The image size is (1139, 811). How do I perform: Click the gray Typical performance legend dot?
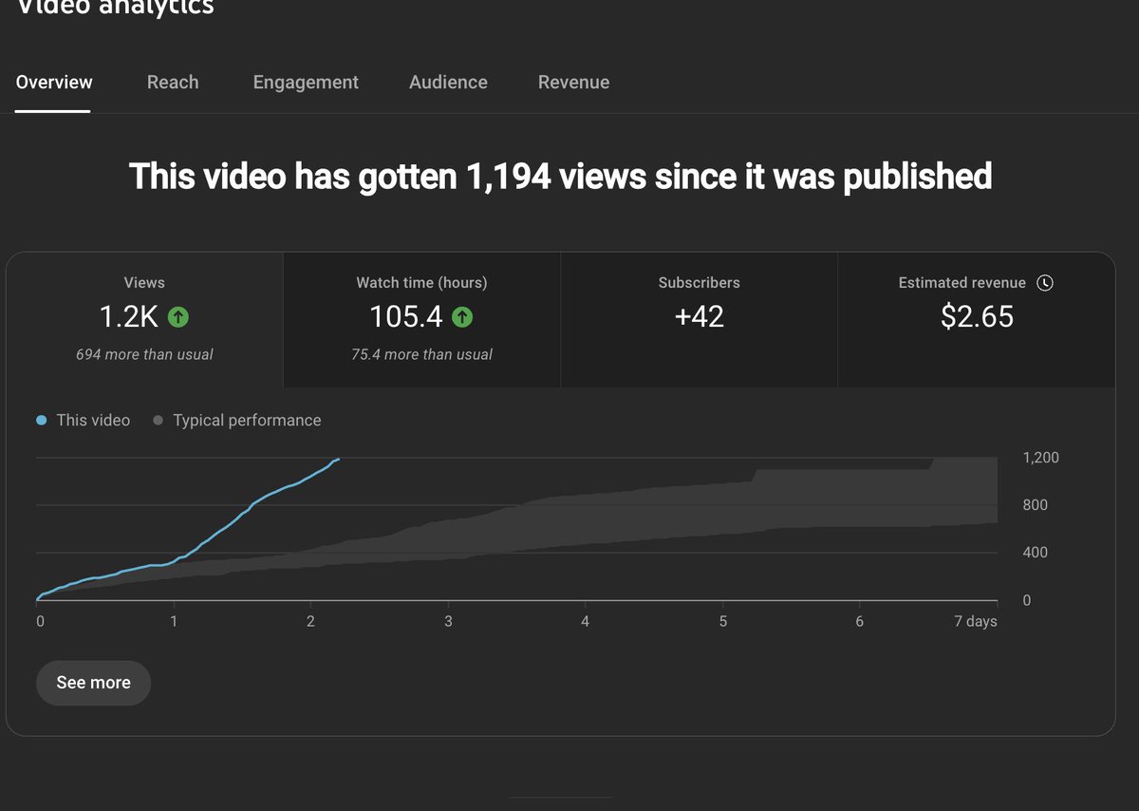158,421
